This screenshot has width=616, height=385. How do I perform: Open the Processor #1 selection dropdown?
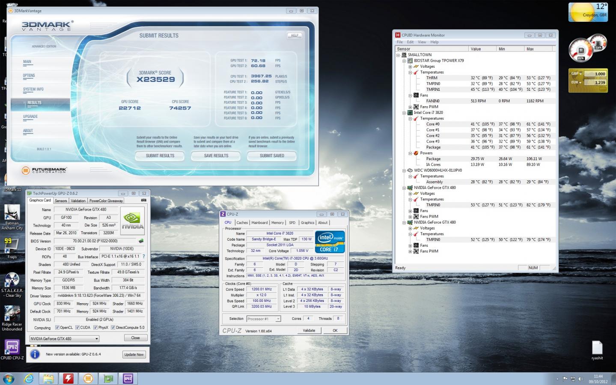(x=264, y=319)
